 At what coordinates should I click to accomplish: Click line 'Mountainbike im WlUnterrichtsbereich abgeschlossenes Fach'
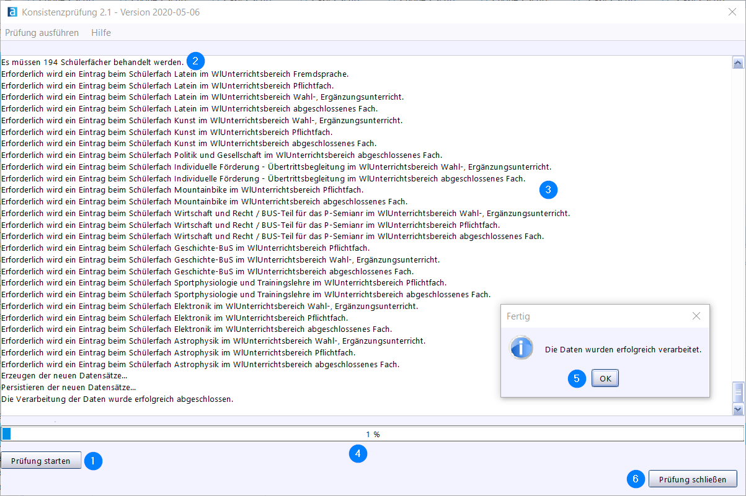205,201
